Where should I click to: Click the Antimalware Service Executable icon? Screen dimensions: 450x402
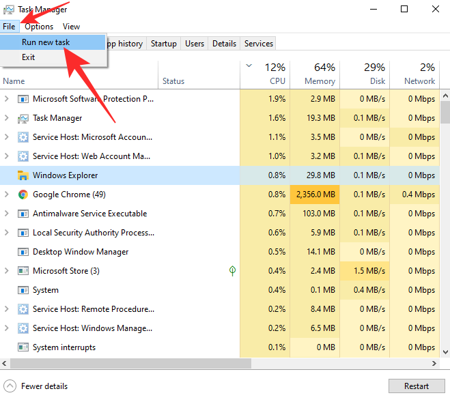click(23, 214)
